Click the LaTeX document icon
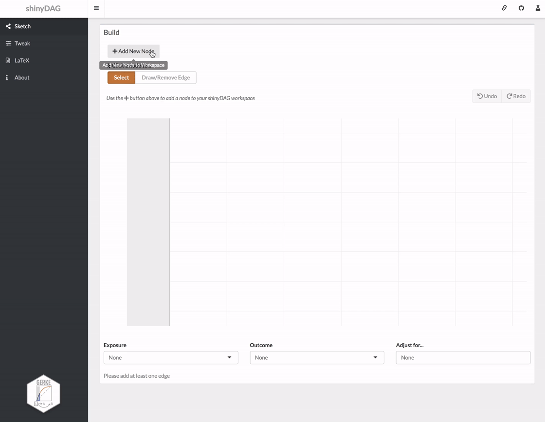This screenshot has height=422, width=545. tap(8, 60)
